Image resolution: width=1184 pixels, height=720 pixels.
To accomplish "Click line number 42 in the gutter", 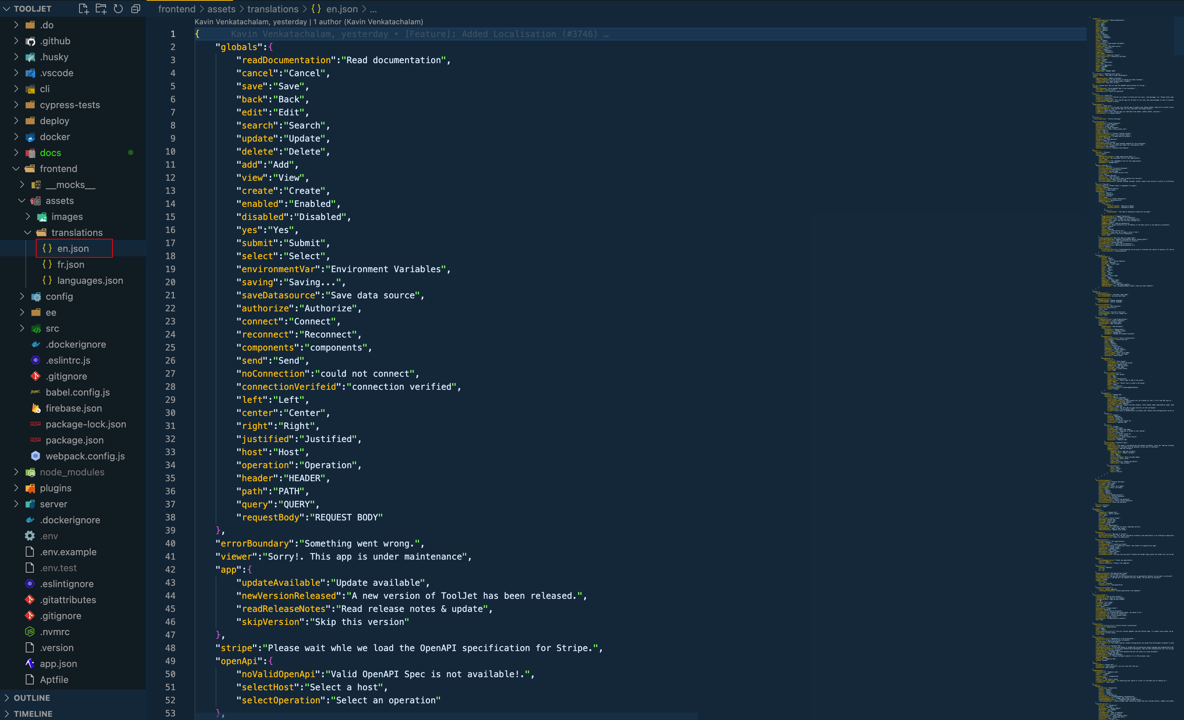I will [170, 570].
